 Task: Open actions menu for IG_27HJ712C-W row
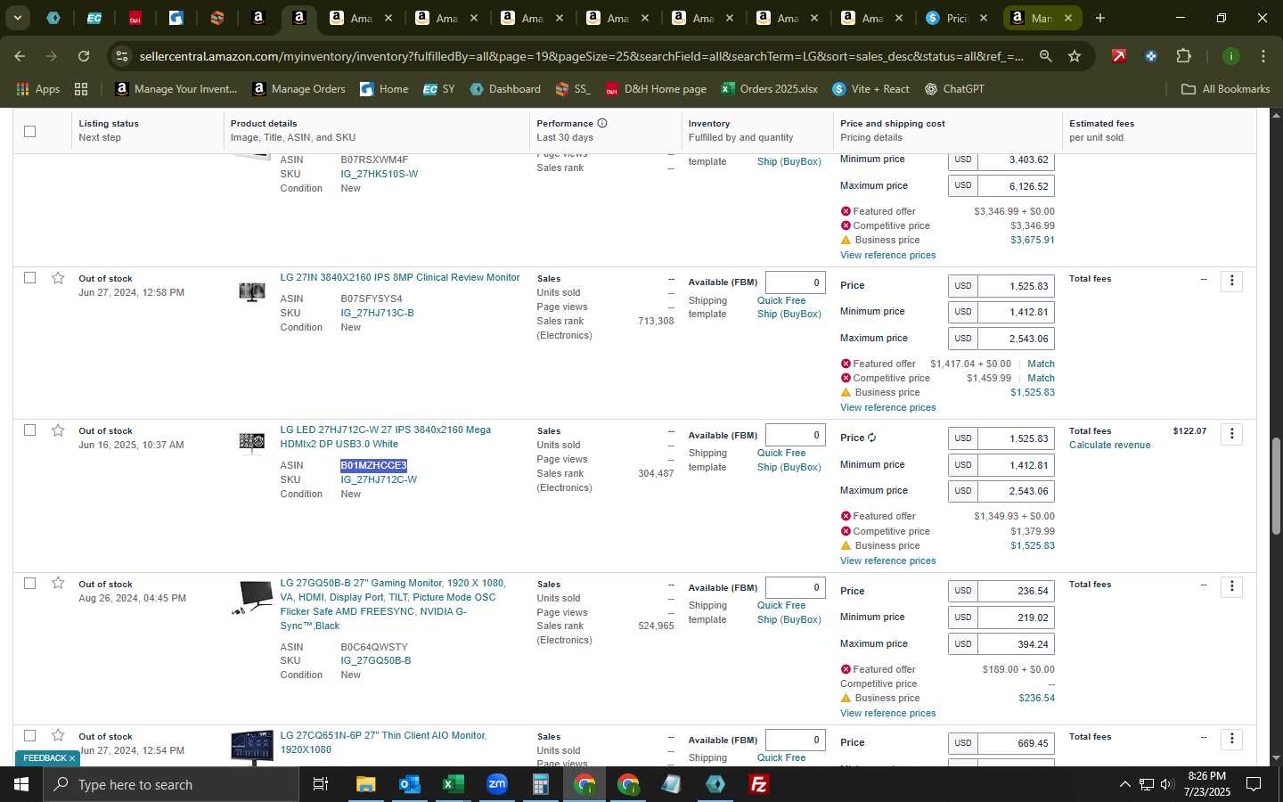pos(1231,434)
